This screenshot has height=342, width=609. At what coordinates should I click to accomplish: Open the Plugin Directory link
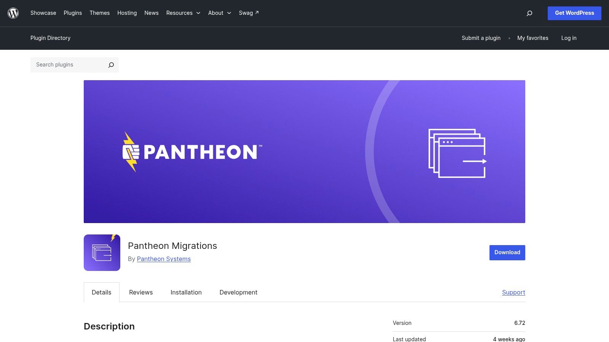tap(51, 38)
